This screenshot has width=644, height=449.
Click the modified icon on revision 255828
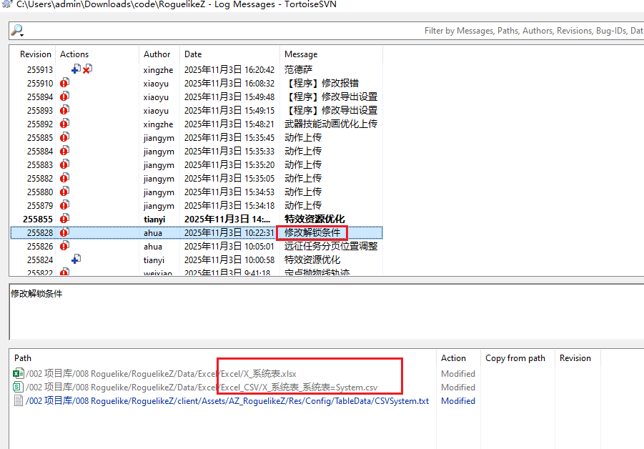pos(64,232)
